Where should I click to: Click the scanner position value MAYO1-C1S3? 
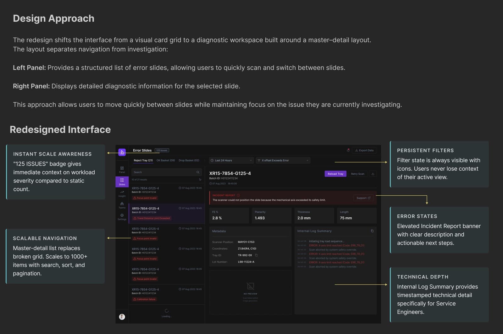[x=246, y=242]
